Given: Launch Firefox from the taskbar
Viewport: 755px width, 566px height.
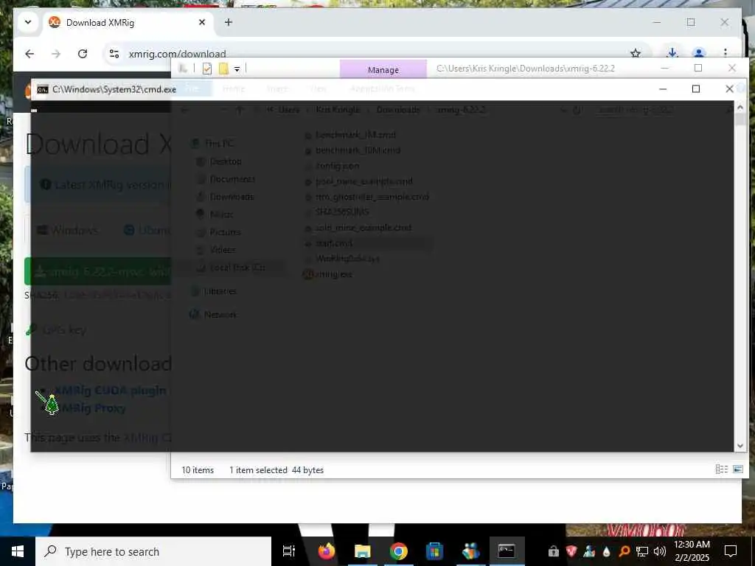Looking at the screenshot, I should [x=326, y=551].
